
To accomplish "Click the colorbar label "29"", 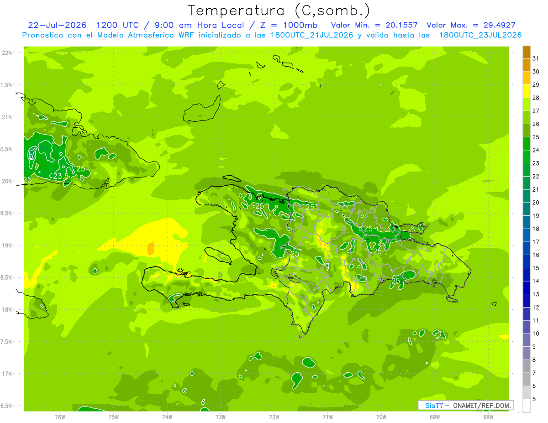I will [536, 85].
